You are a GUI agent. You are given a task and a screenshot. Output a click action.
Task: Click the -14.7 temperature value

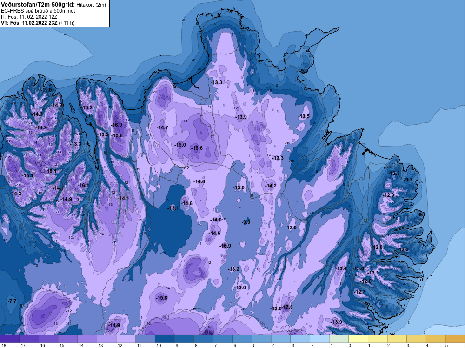point(162,127)
